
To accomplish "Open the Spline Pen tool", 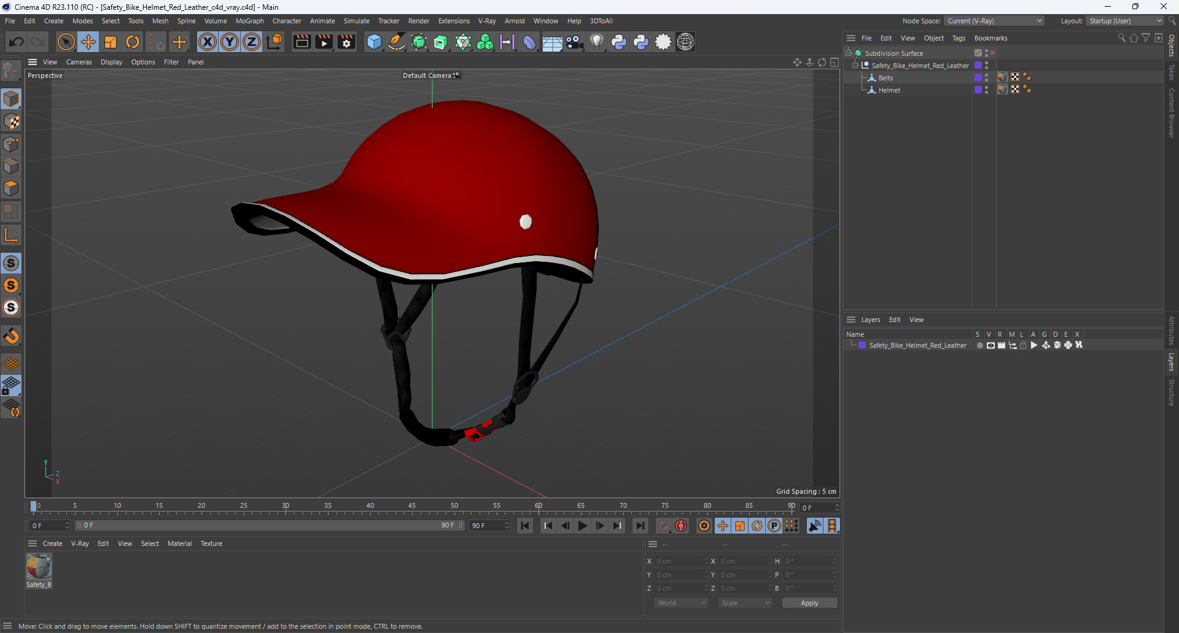I will click(397, 42).
